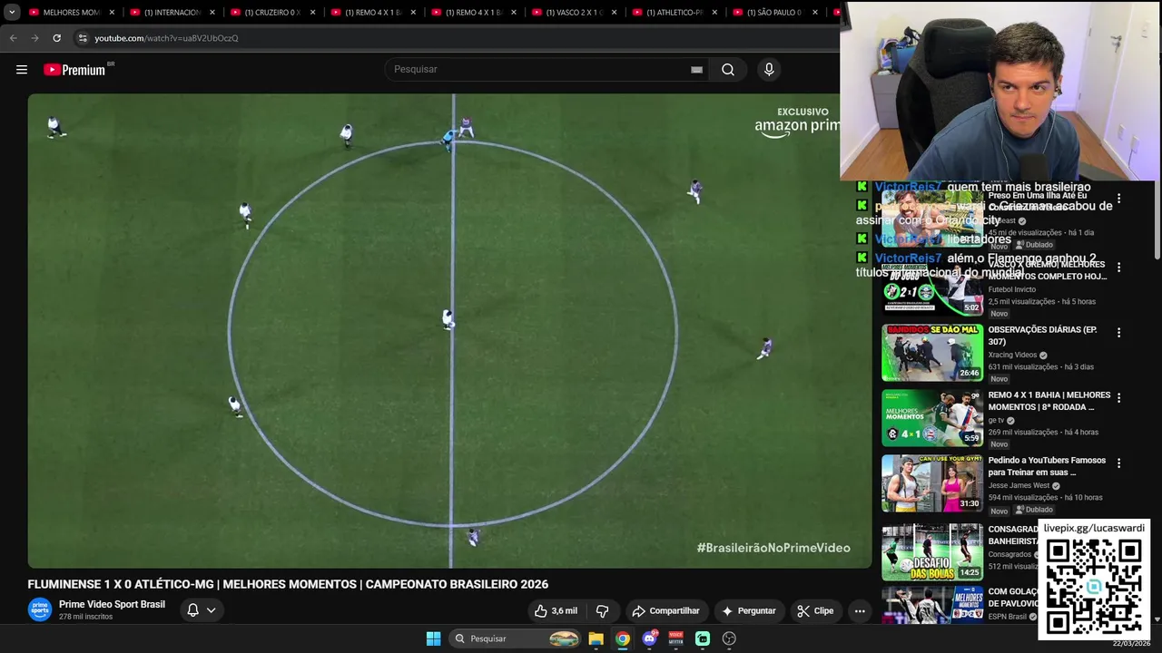Close the VASCO 2 X 1 browser tab
This screenshot has width=1162, height=653.
point(615,13)
